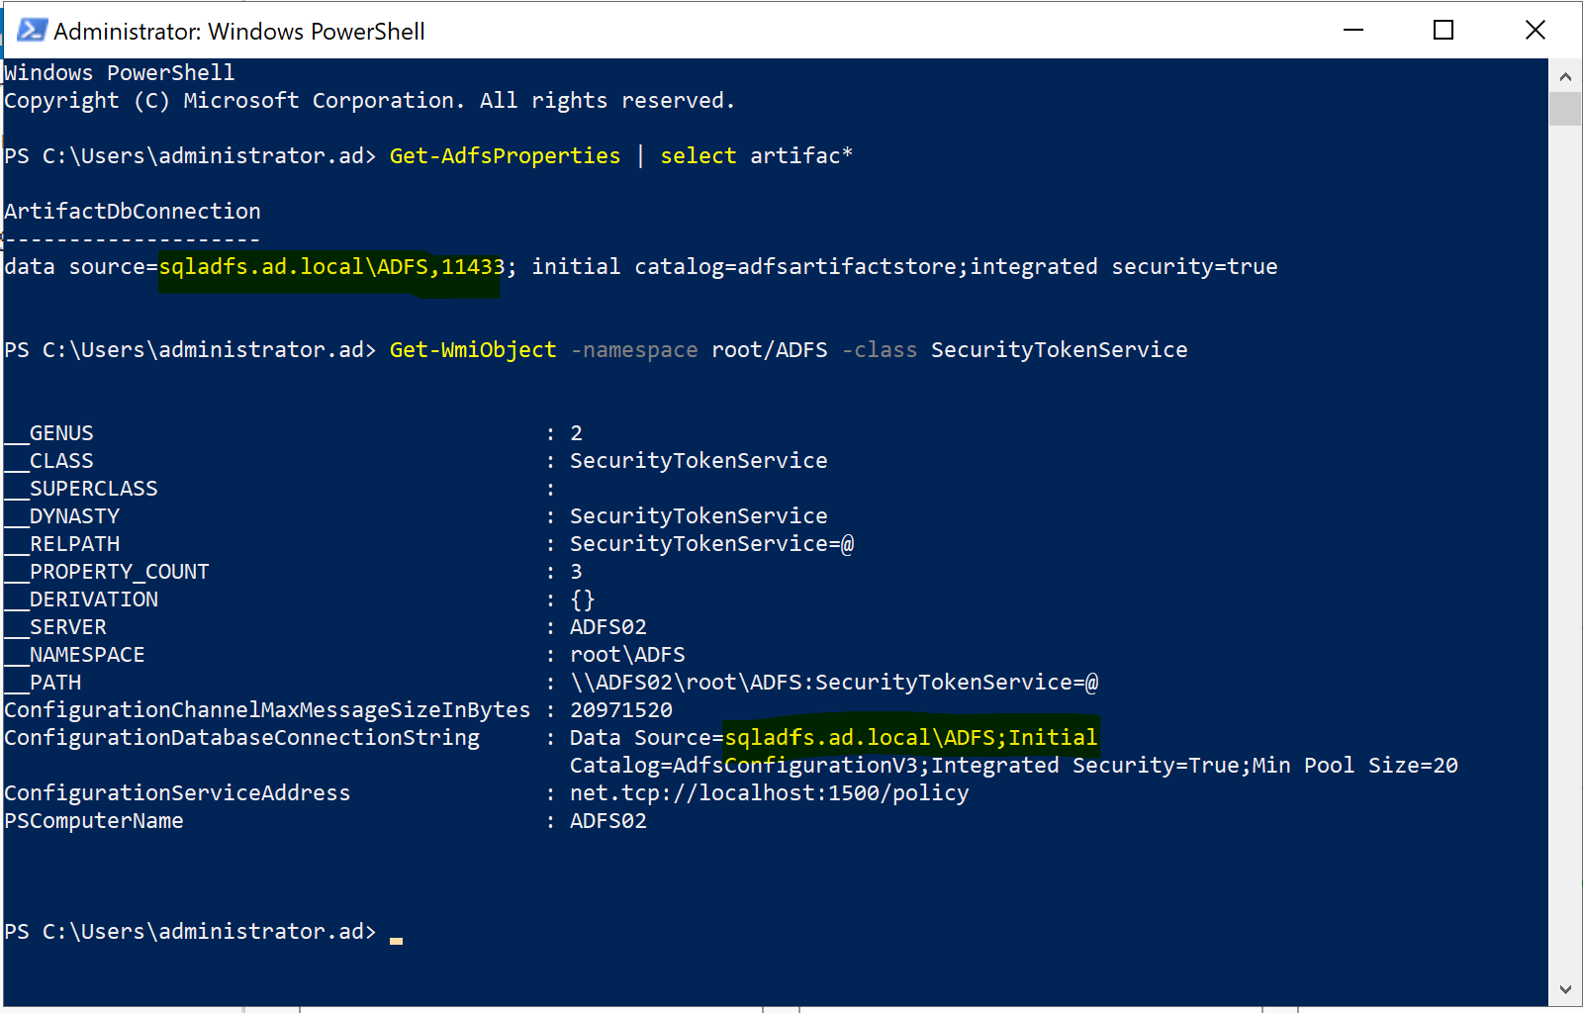Click highlighted 'sqladfs.ad.local\ADFS;Initial' text
This screenshot has height=1013, width=1583.
(x=911, y=738)
